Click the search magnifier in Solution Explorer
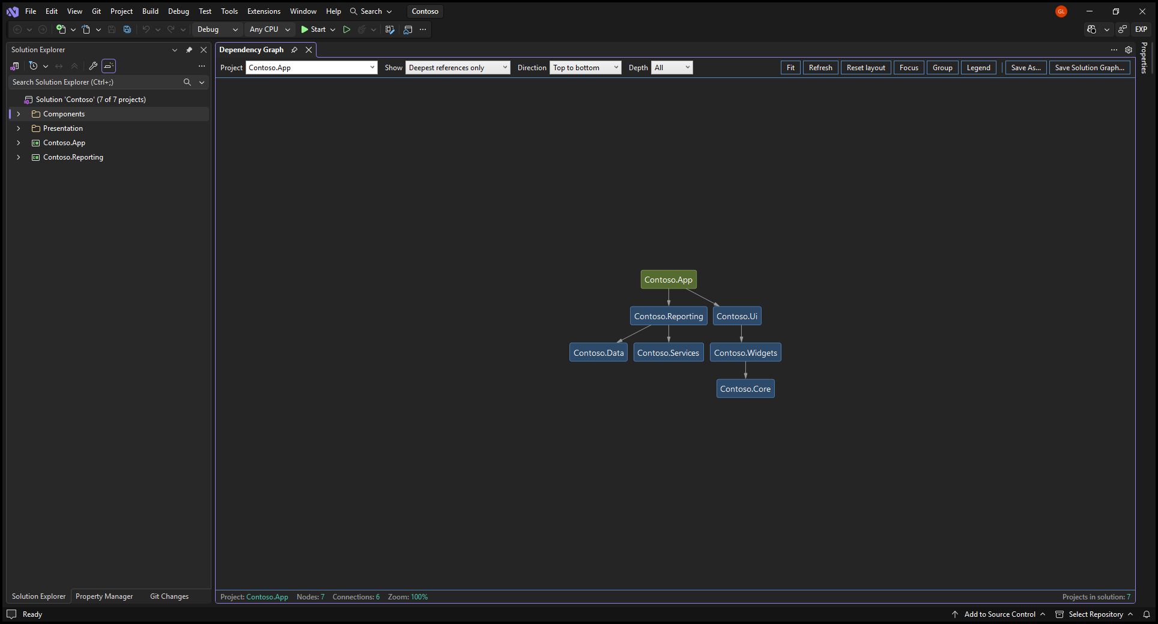Screen dimensions: 1158x624 (187, 82)
